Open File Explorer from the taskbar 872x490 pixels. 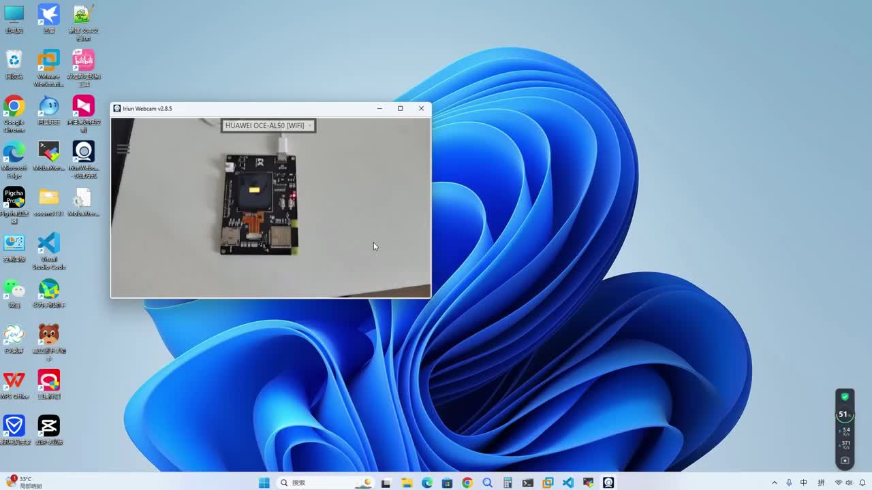coord(407,483)
